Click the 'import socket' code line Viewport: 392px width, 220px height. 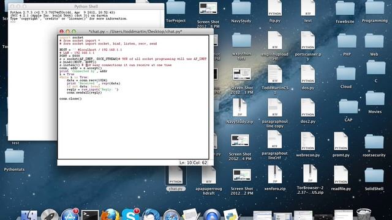(x=71, y=37)
